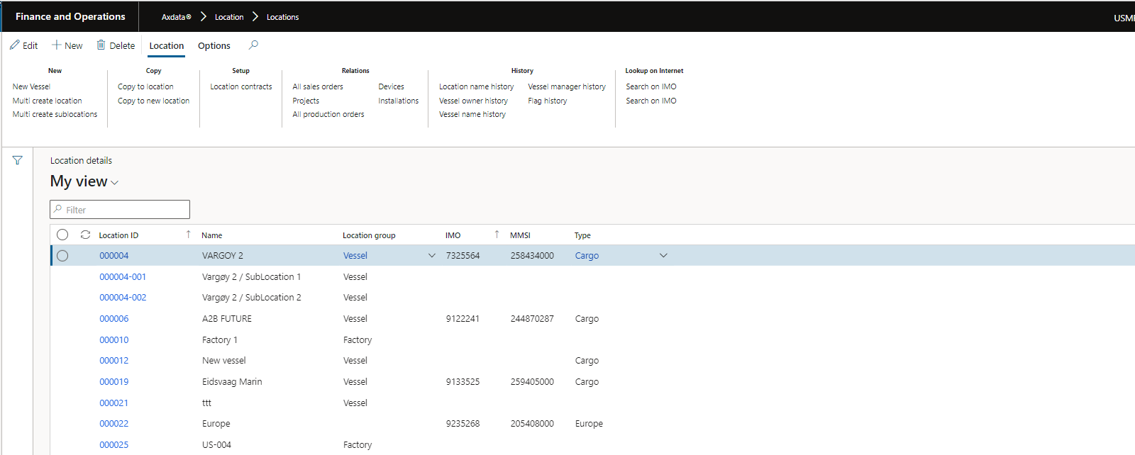The width and height of the screenshot is (1135, 455).
Task: Click the Factory 1 name cell
Action: click(x=220, y=340)
